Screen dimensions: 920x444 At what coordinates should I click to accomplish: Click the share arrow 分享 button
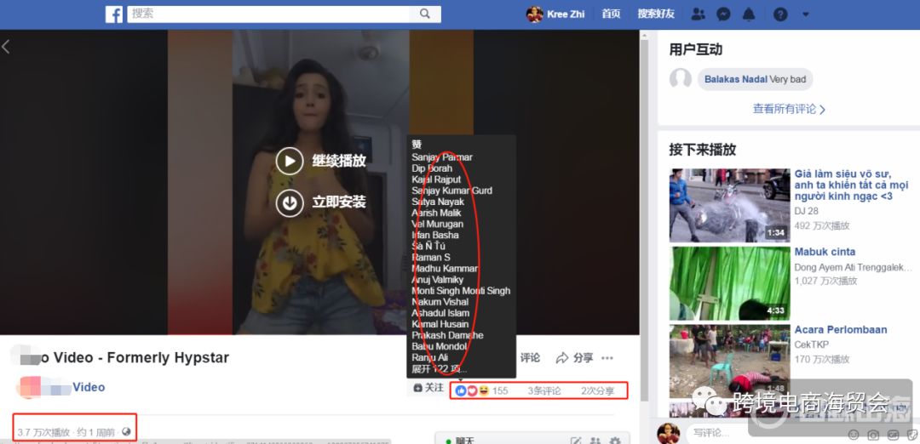[574, 358]
